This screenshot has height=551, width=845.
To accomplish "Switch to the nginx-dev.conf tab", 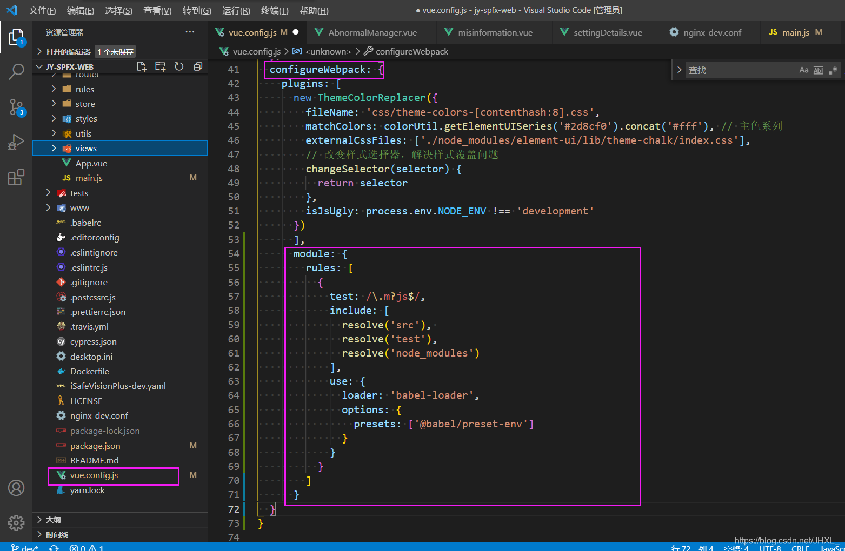I will click(x=712, y=32).
